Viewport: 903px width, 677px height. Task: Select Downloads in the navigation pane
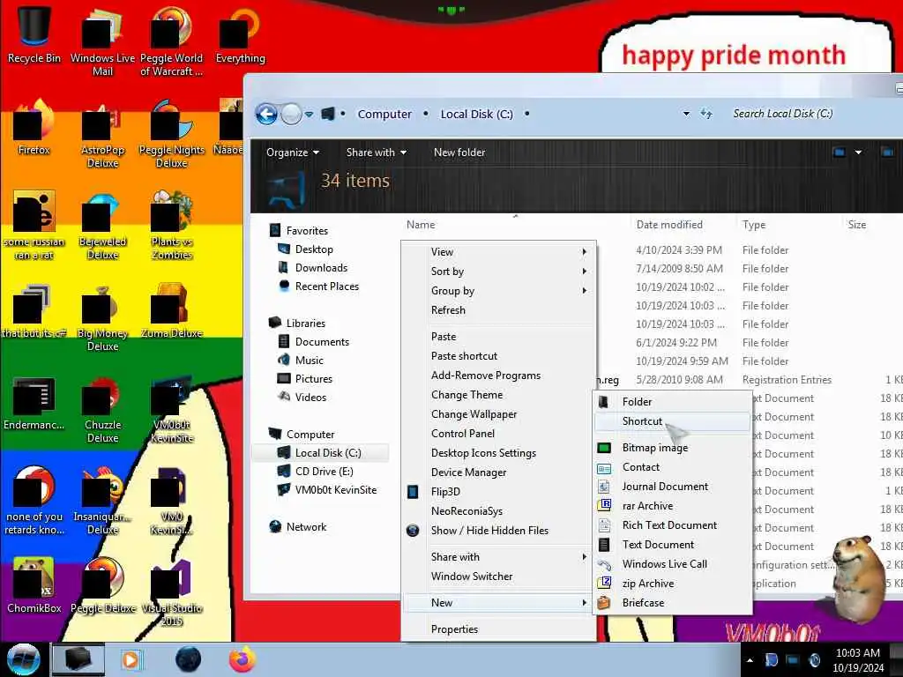click(x=321, y=268)
